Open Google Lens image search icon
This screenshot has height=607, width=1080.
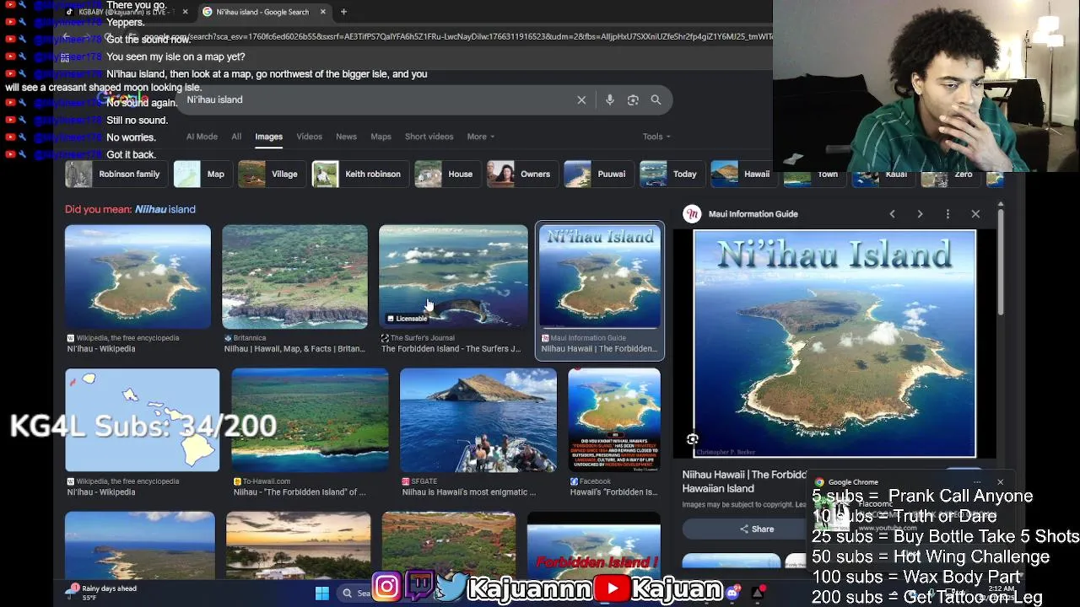click(x=633, y=99)
